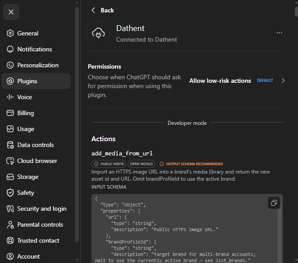Click the PUBLIC WRITE badge

(109, 164)
